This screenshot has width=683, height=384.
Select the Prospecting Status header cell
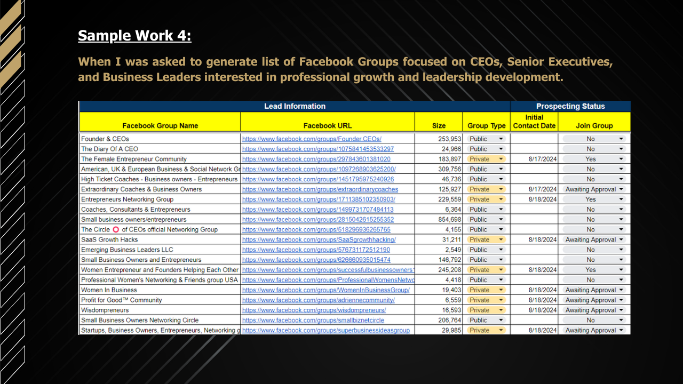pos(570,106)
